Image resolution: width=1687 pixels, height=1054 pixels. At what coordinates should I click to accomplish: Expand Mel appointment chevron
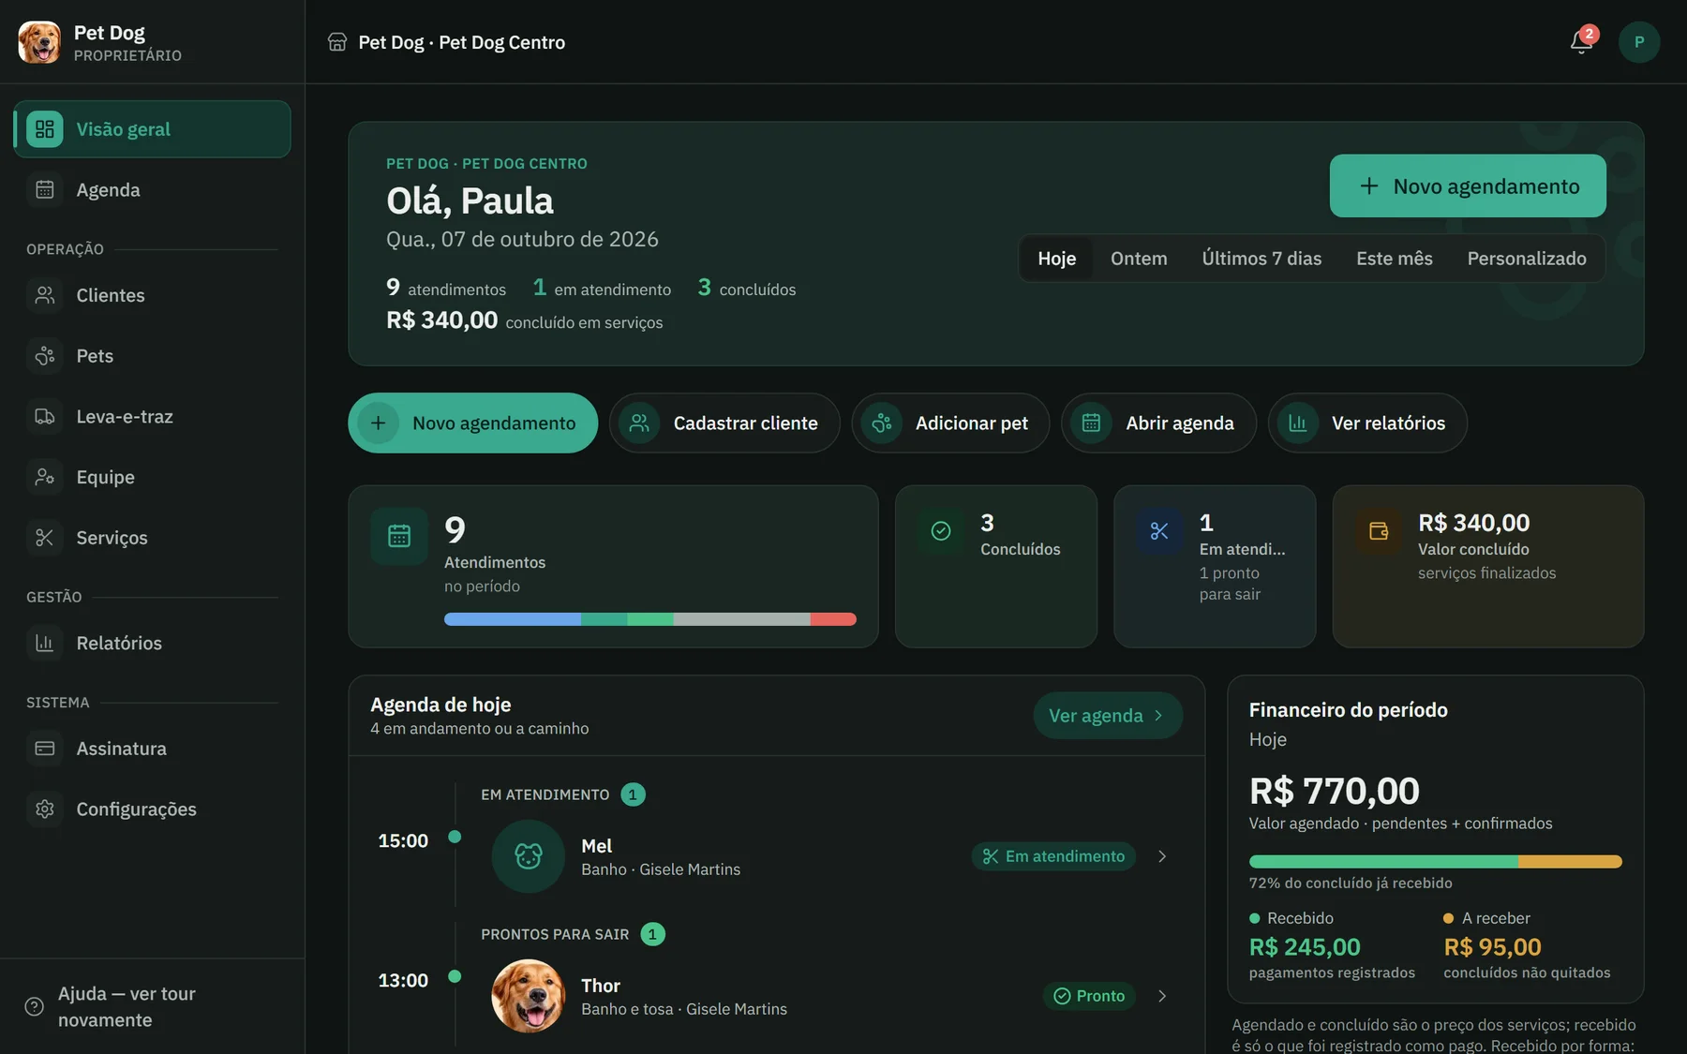tap(1162, 856)
